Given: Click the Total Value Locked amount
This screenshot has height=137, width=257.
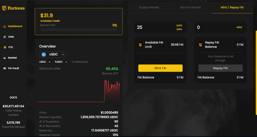Looking at the screenshot, I should (13, 106).
